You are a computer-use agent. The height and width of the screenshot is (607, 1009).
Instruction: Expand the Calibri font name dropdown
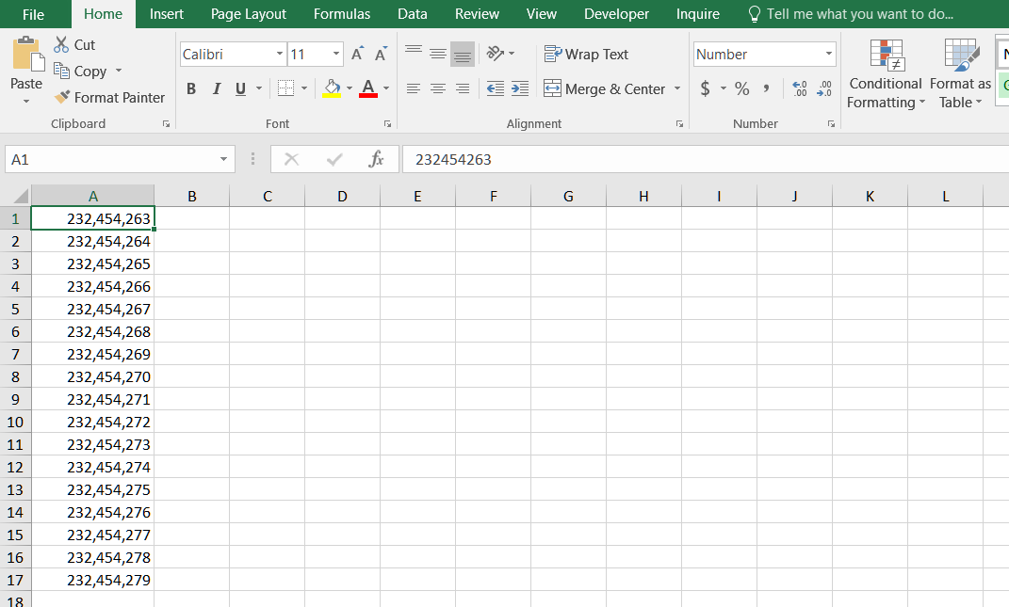click(280, 55)
